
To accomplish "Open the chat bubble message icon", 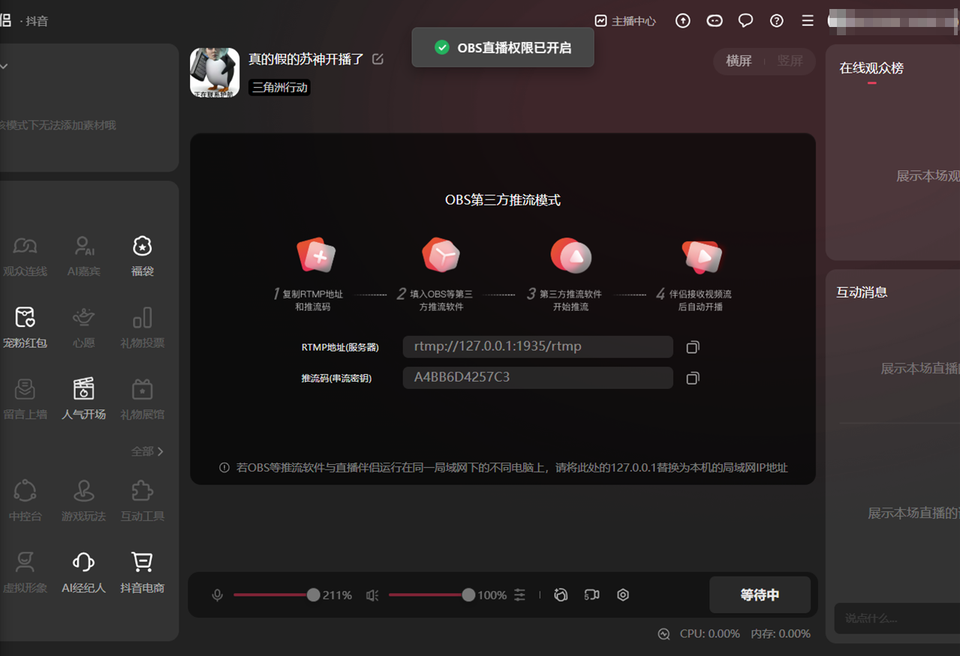I will [745, 21].
